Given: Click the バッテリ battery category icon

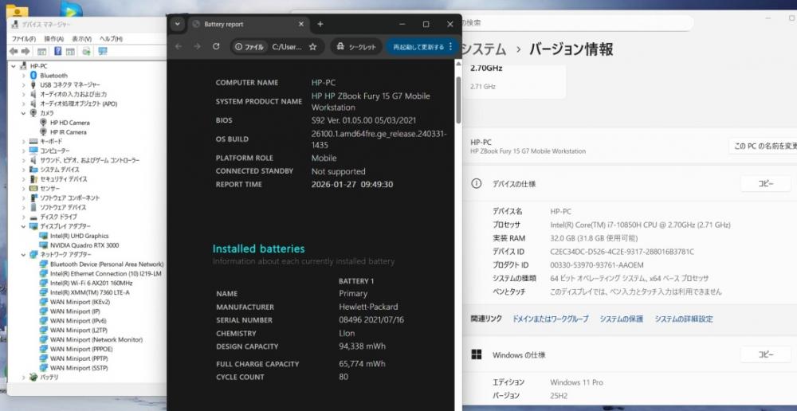Looking at the screenshot, I should 33,377.
